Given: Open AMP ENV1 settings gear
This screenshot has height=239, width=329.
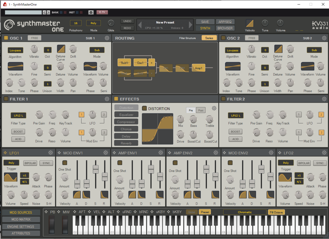Looking at the screenshot, I should [161, 153].
